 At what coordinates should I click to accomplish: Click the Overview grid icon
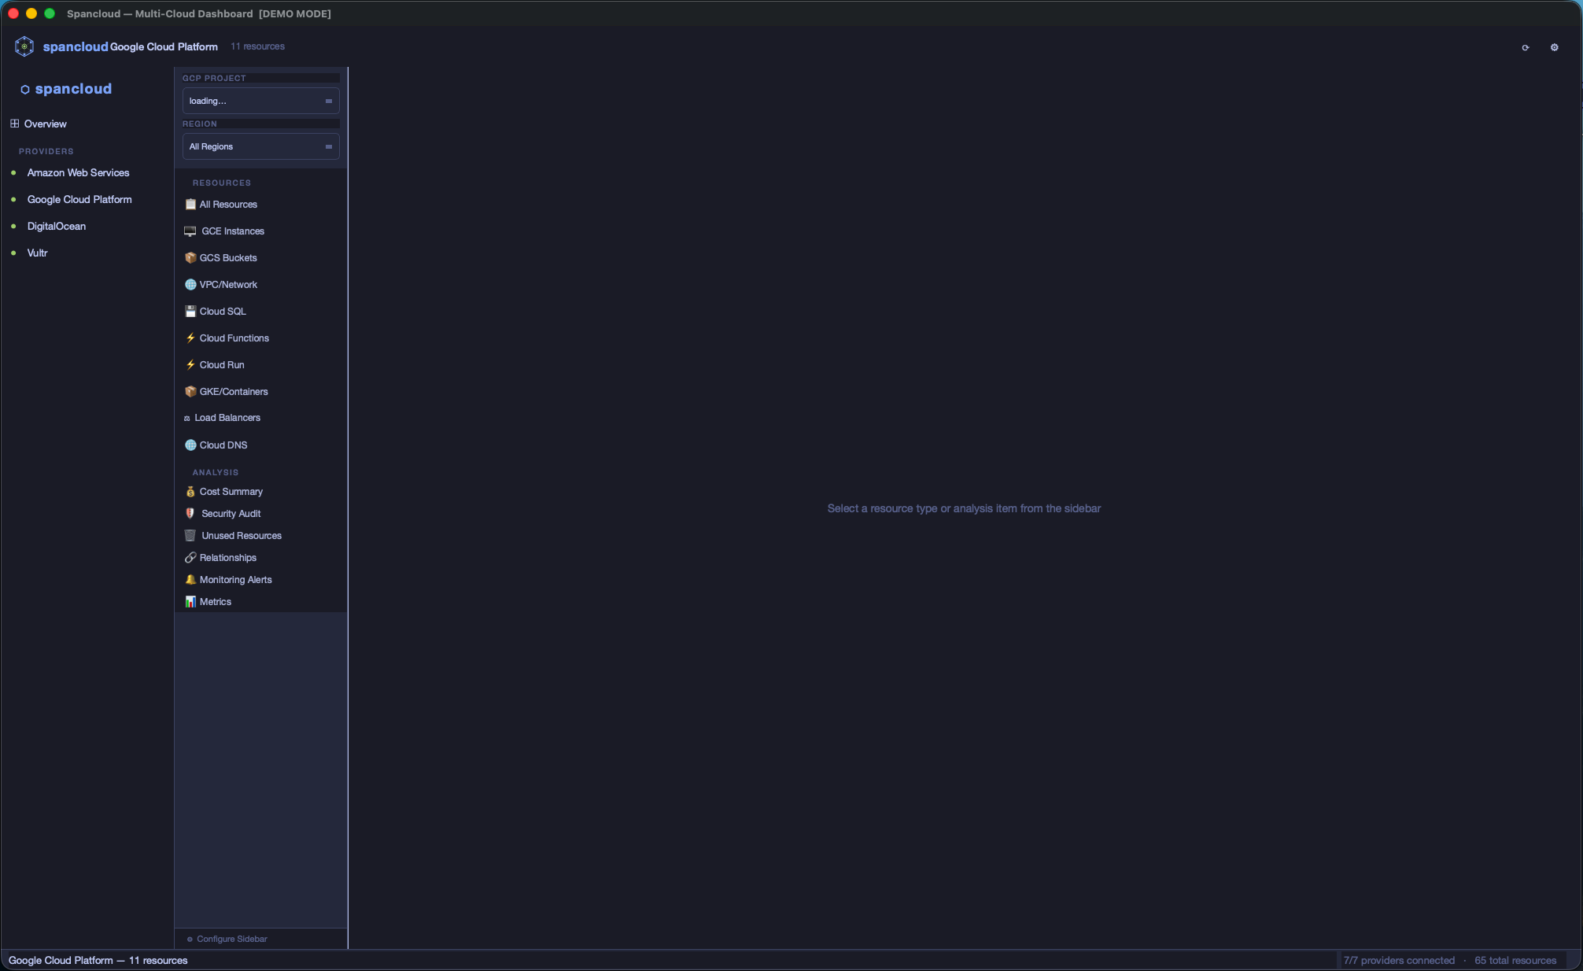tap(15, 124)
